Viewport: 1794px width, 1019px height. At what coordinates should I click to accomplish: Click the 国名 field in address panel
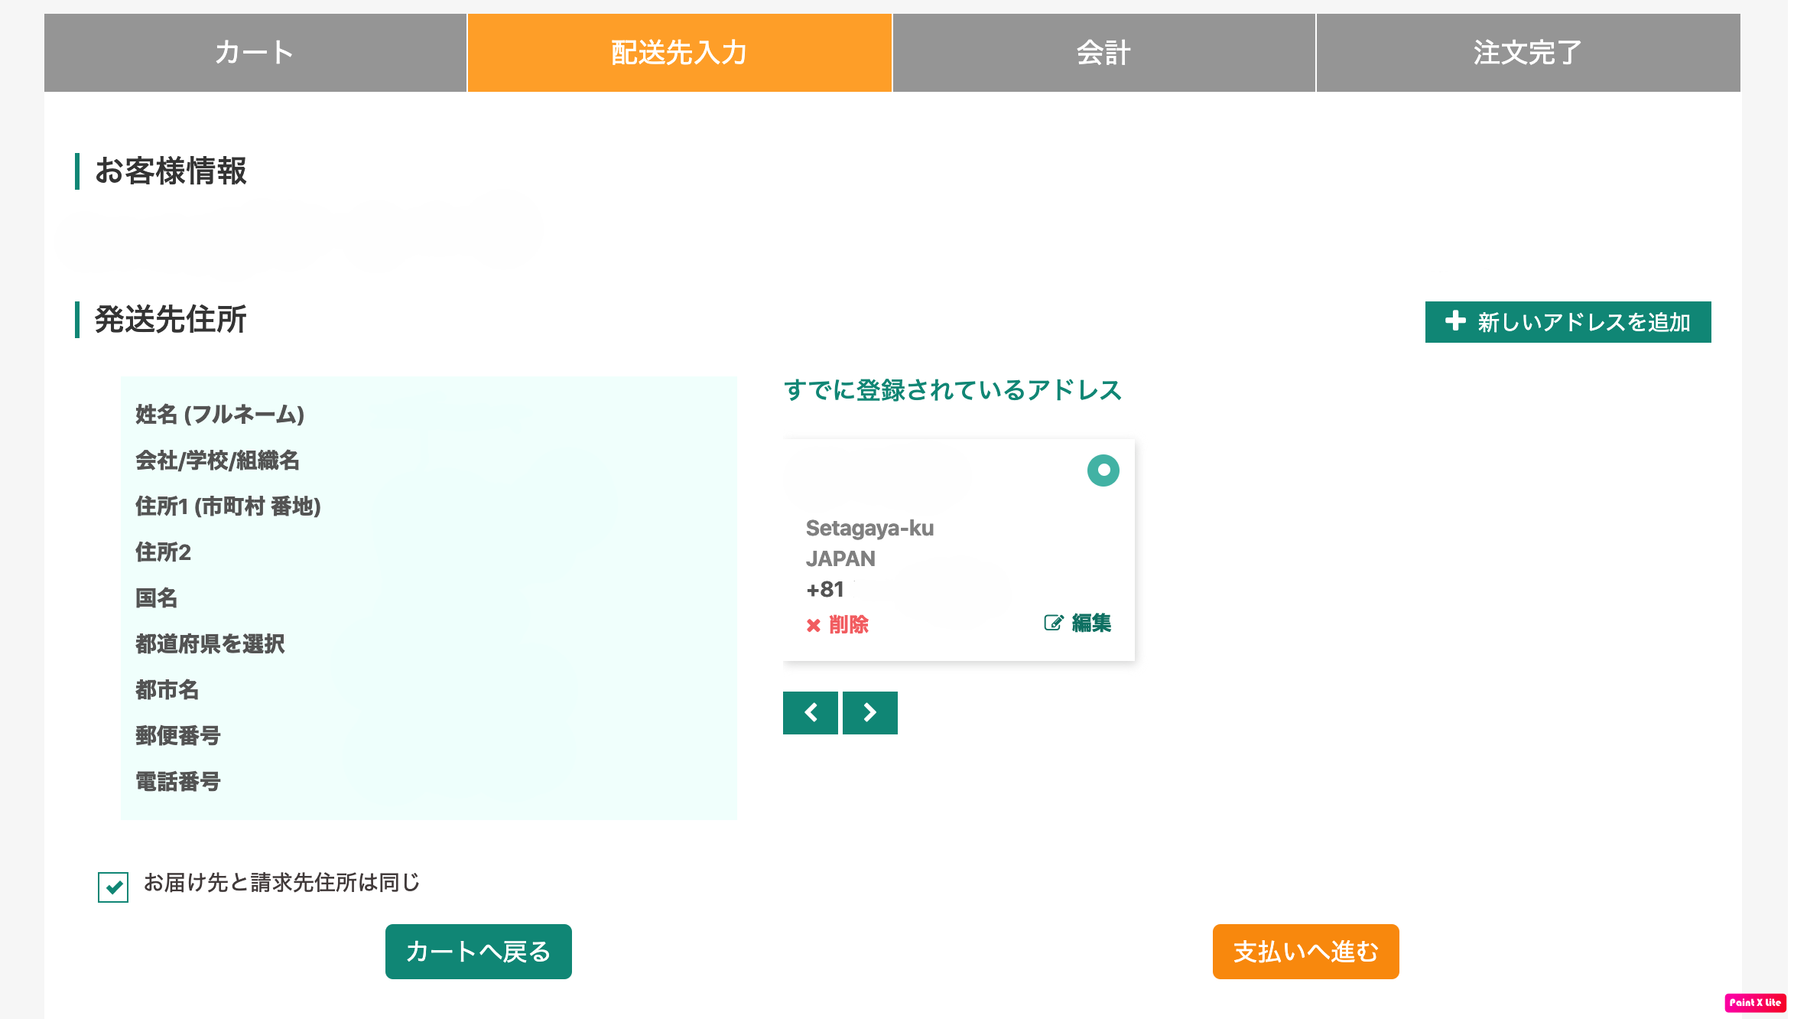(157, 598)
